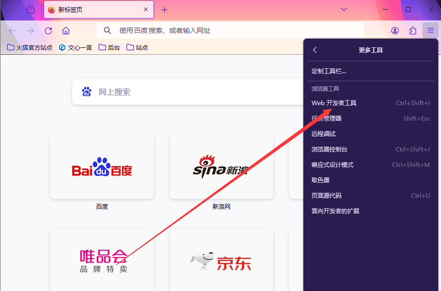Open 面向开发者的扩展
This screenshot has height=291, width=441.
coord(371,211)
